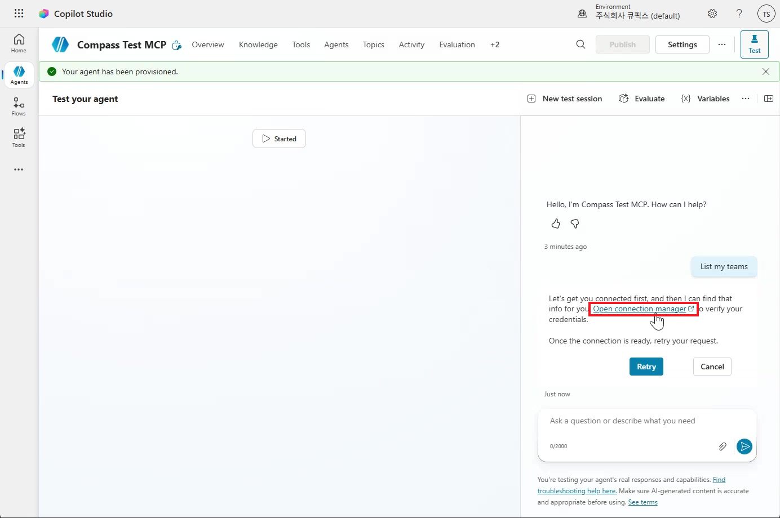780x518 pixels.
Task: Open the Variables panel
Action: [x=705, y=99]
